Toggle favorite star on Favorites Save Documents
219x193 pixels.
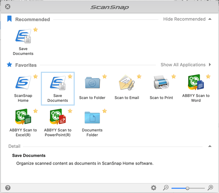coord(70,76)
